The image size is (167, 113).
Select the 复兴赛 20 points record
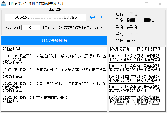point(134,59)
